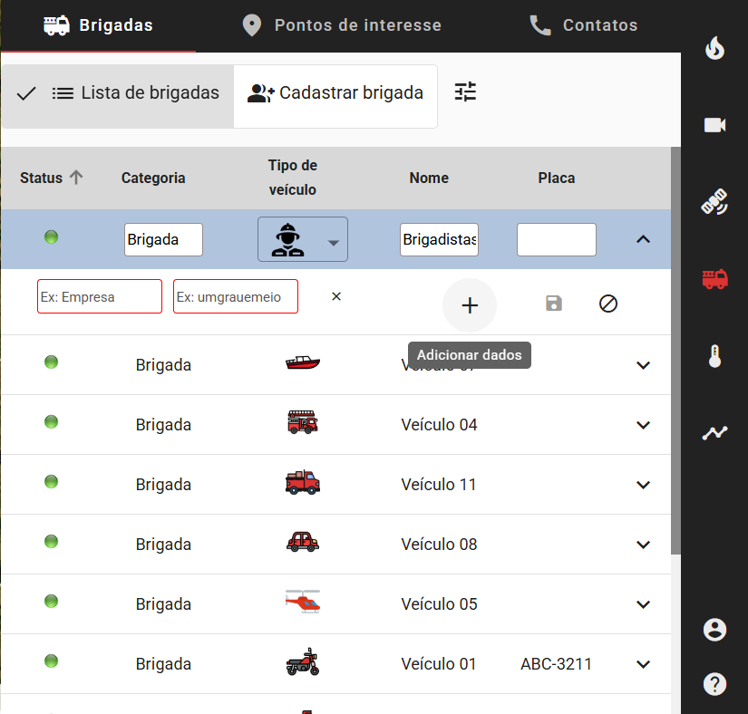Remove the data field with X icon
This screenshot has width=748, height=714.
coord(336,296)
